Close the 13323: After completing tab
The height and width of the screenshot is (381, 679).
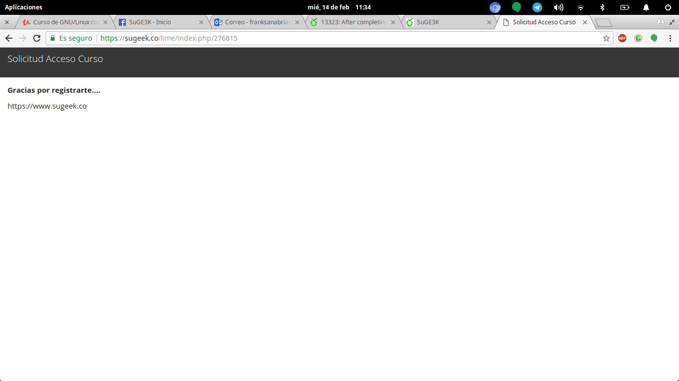pos(393,22)
